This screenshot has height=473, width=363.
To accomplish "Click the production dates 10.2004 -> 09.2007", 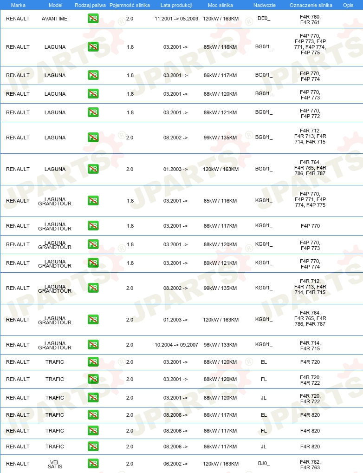I will tap(176, 345).
